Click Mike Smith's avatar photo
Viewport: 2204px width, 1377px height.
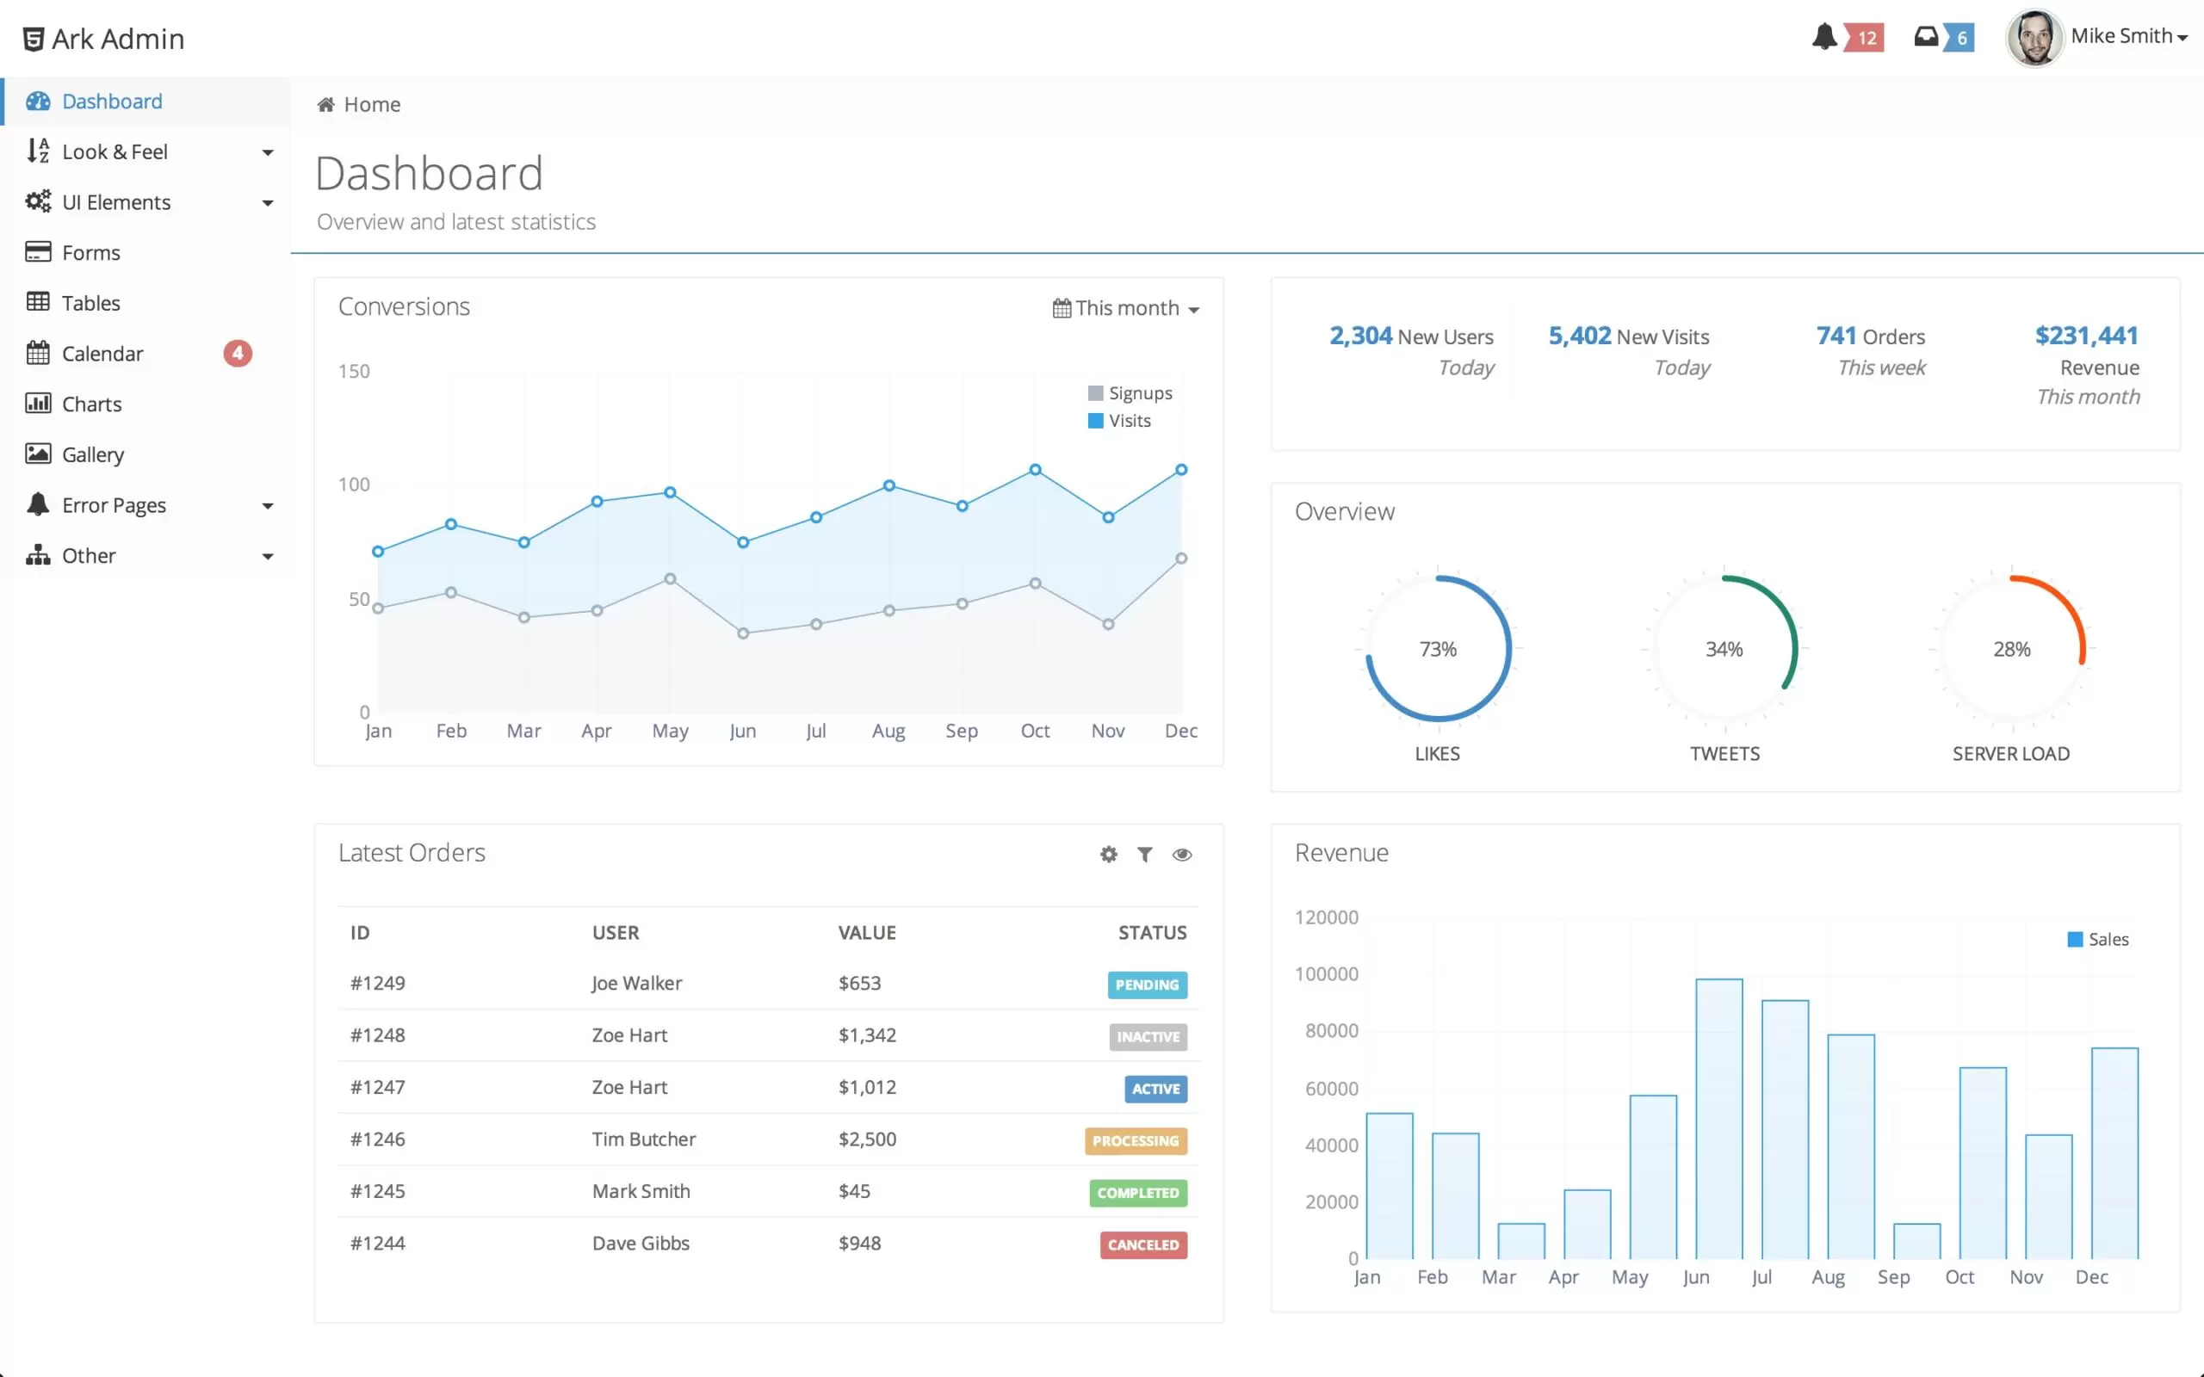[2034, 37]
